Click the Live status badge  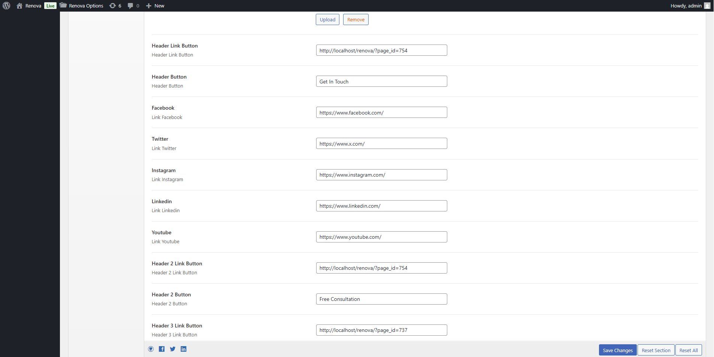pyautogui.click(x=50, y=6)
